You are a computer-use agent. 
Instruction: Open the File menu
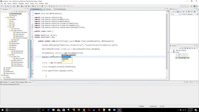click(x=2, y=3)
